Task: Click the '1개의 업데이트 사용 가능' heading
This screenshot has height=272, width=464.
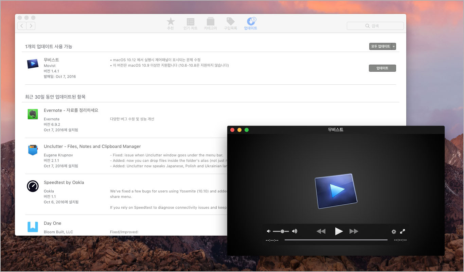Action: [49, 46]
